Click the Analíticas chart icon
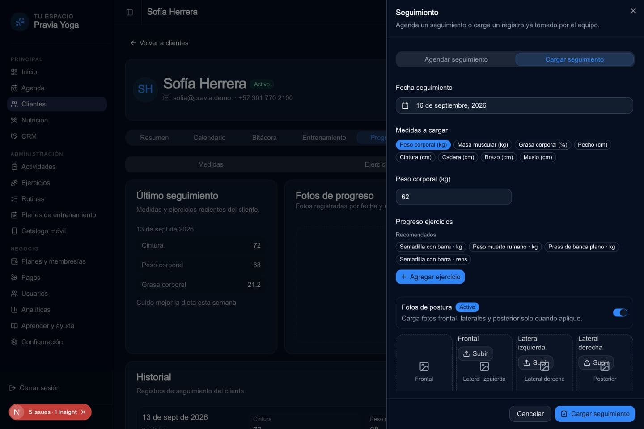This screenshot has width=644, height=429. tap(14, 310)
